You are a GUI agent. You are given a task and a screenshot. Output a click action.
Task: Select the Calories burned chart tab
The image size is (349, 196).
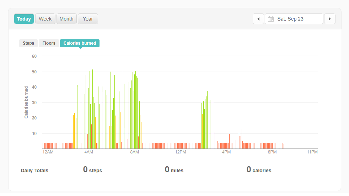80,43
